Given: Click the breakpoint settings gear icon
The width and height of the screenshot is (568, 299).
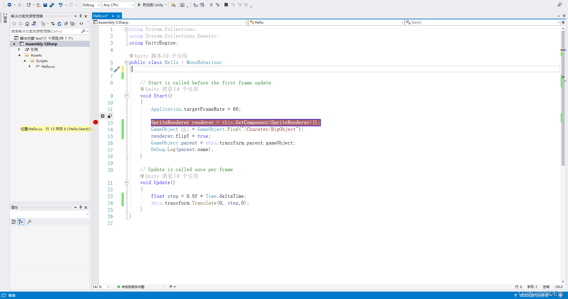Looking at the screenshot, I should [x=103, y=116].
